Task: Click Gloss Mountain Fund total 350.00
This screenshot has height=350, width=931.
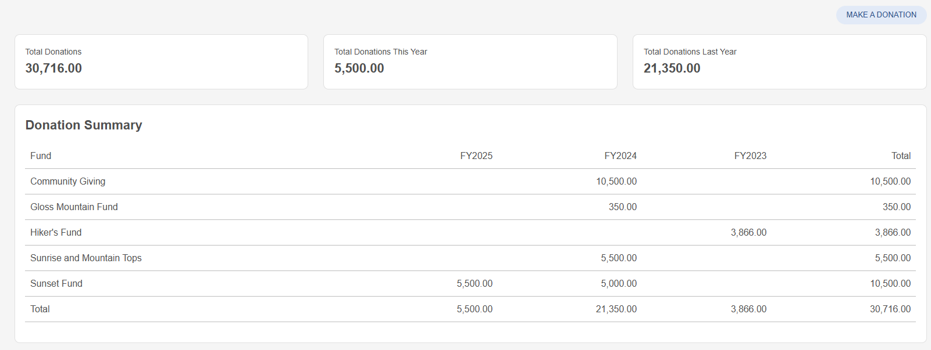Action: coord(897,207)
